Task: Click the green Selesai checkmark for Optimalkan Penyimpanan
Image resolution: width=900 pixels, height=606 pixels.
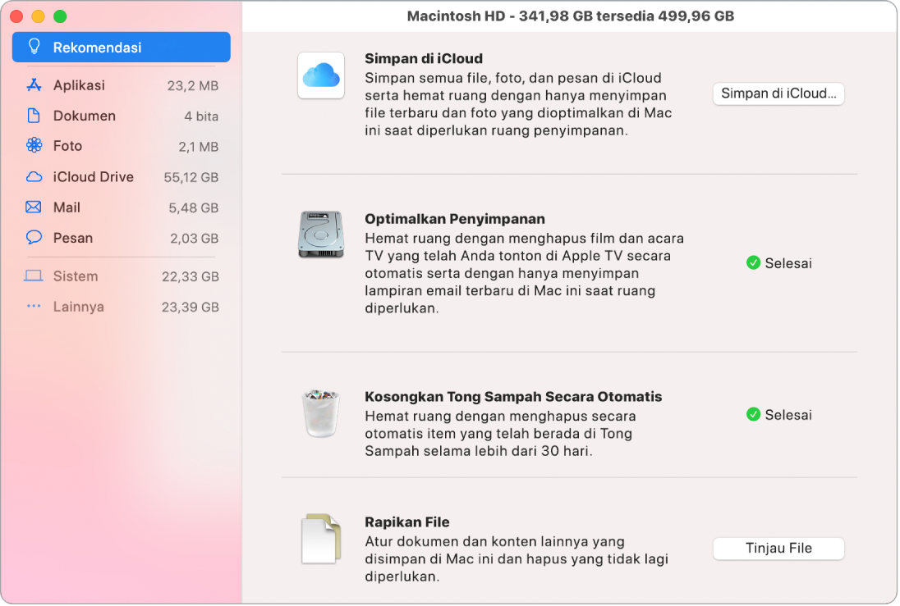Action: coord(754,263)
